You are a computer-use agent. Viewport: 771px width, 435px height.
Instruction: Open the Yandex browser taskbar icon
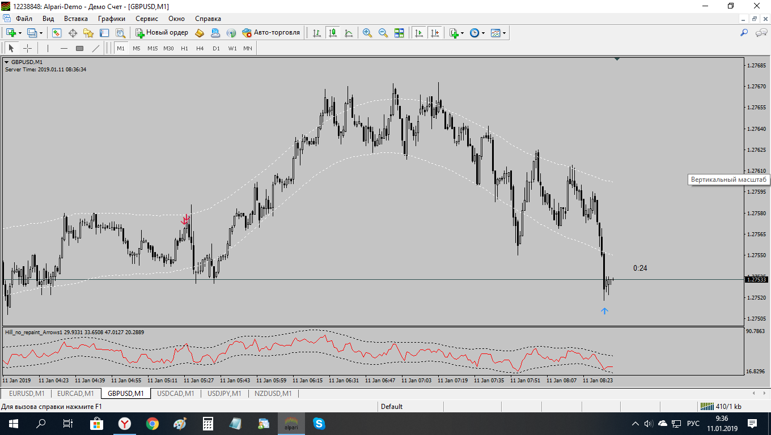(125, 424)
